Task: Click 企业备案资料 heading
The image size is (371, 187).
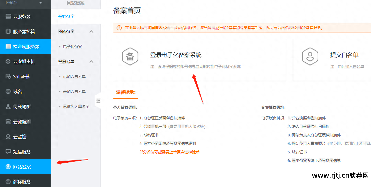Action: point(273,107)
